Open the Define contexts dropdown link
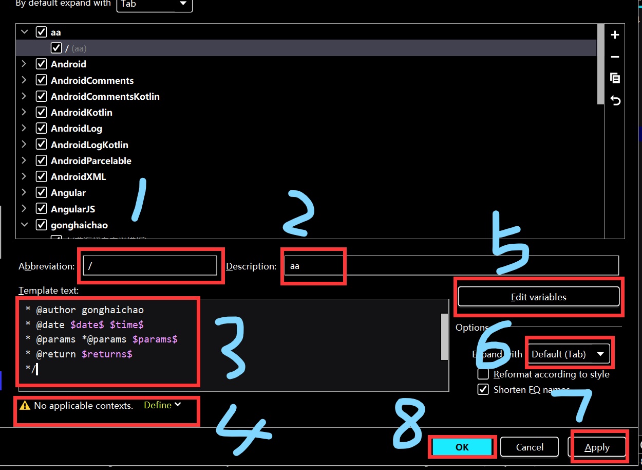The height and width of the screenshot is (470, 642). [x=162, y=405]
